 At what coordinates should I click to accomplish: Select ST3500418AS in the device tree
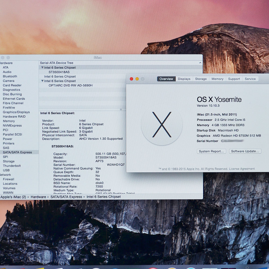(x=59, y=72)
